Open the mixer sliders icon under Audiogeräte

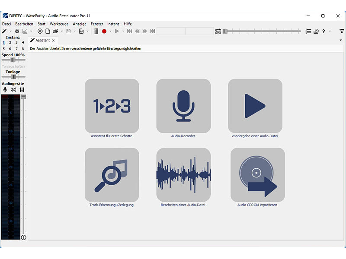tap(22, 90)
